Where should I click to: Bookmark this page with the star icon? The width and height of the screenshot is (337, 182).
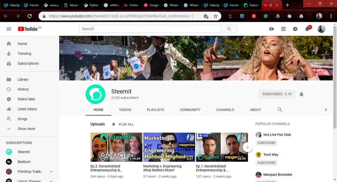[216, 16]
